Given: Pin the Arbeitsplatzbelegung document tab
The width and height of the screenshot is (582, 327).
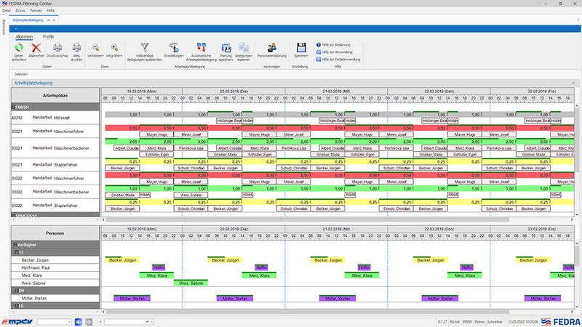Looking at the screenshot, I should coord(48,20).
